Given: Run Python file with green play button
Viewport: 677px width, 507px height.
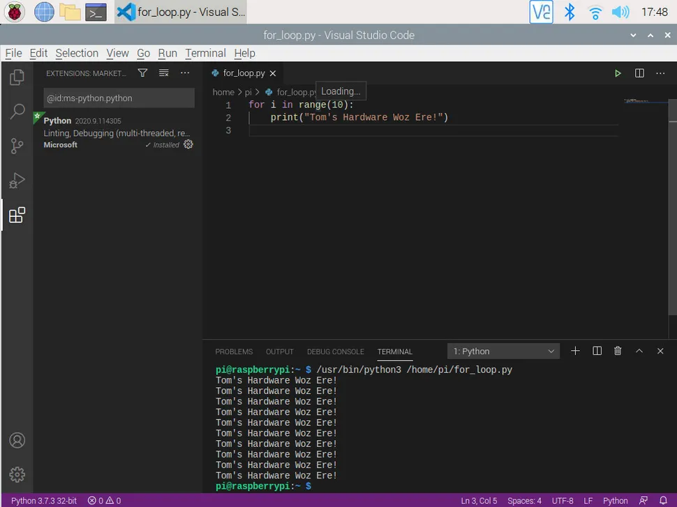Looking at the screenshot, I should pyautogui.click(x=618, y=73).
